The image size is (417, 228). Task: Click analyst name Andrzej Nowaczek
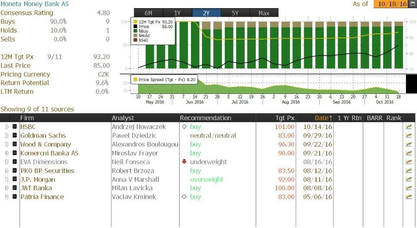point(138,127)
